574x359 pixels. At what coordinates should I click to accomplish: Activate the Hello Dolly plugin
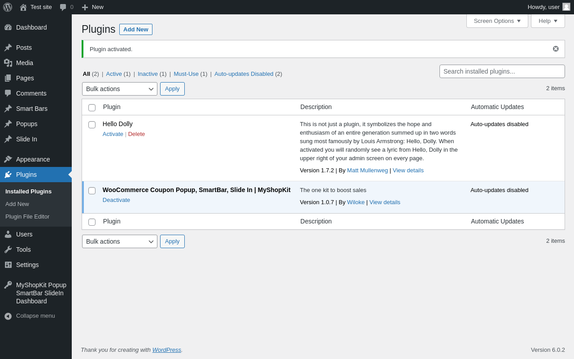click(x=113, y=134)
